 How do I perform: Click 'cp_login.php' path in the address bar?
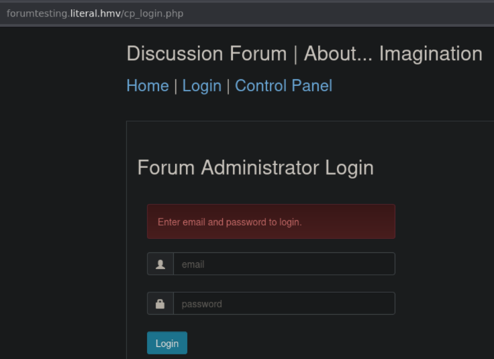tap(154, 13)
